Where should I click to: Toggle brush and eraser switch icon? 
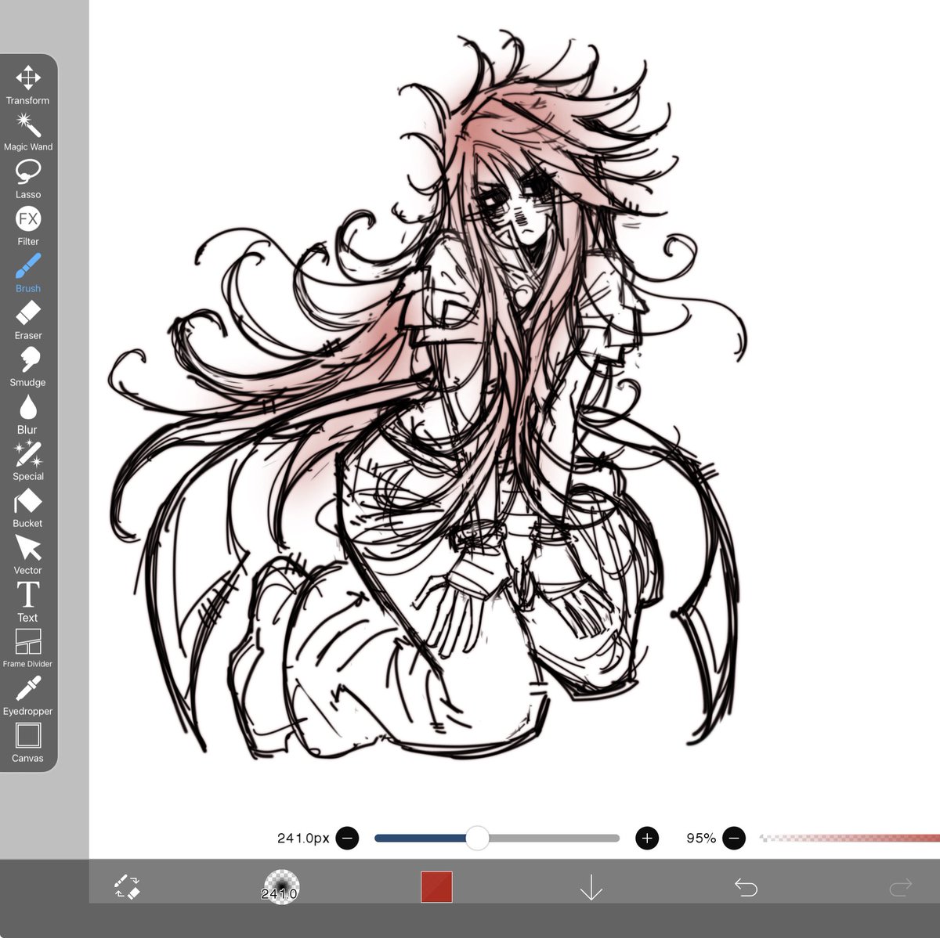(x=127, y=886)
